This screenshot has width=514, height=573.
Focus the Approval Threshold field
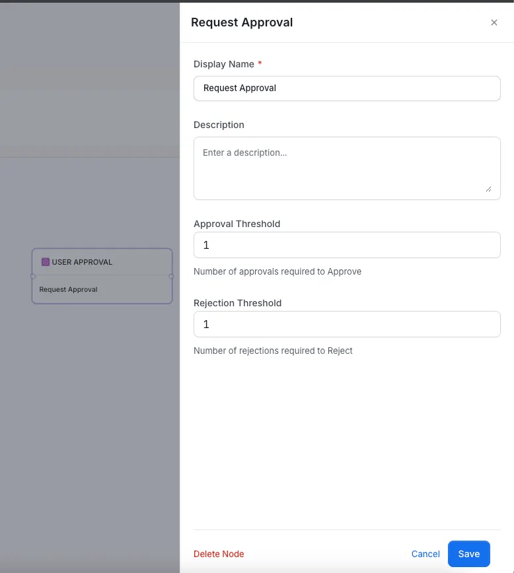click(347, 245)
